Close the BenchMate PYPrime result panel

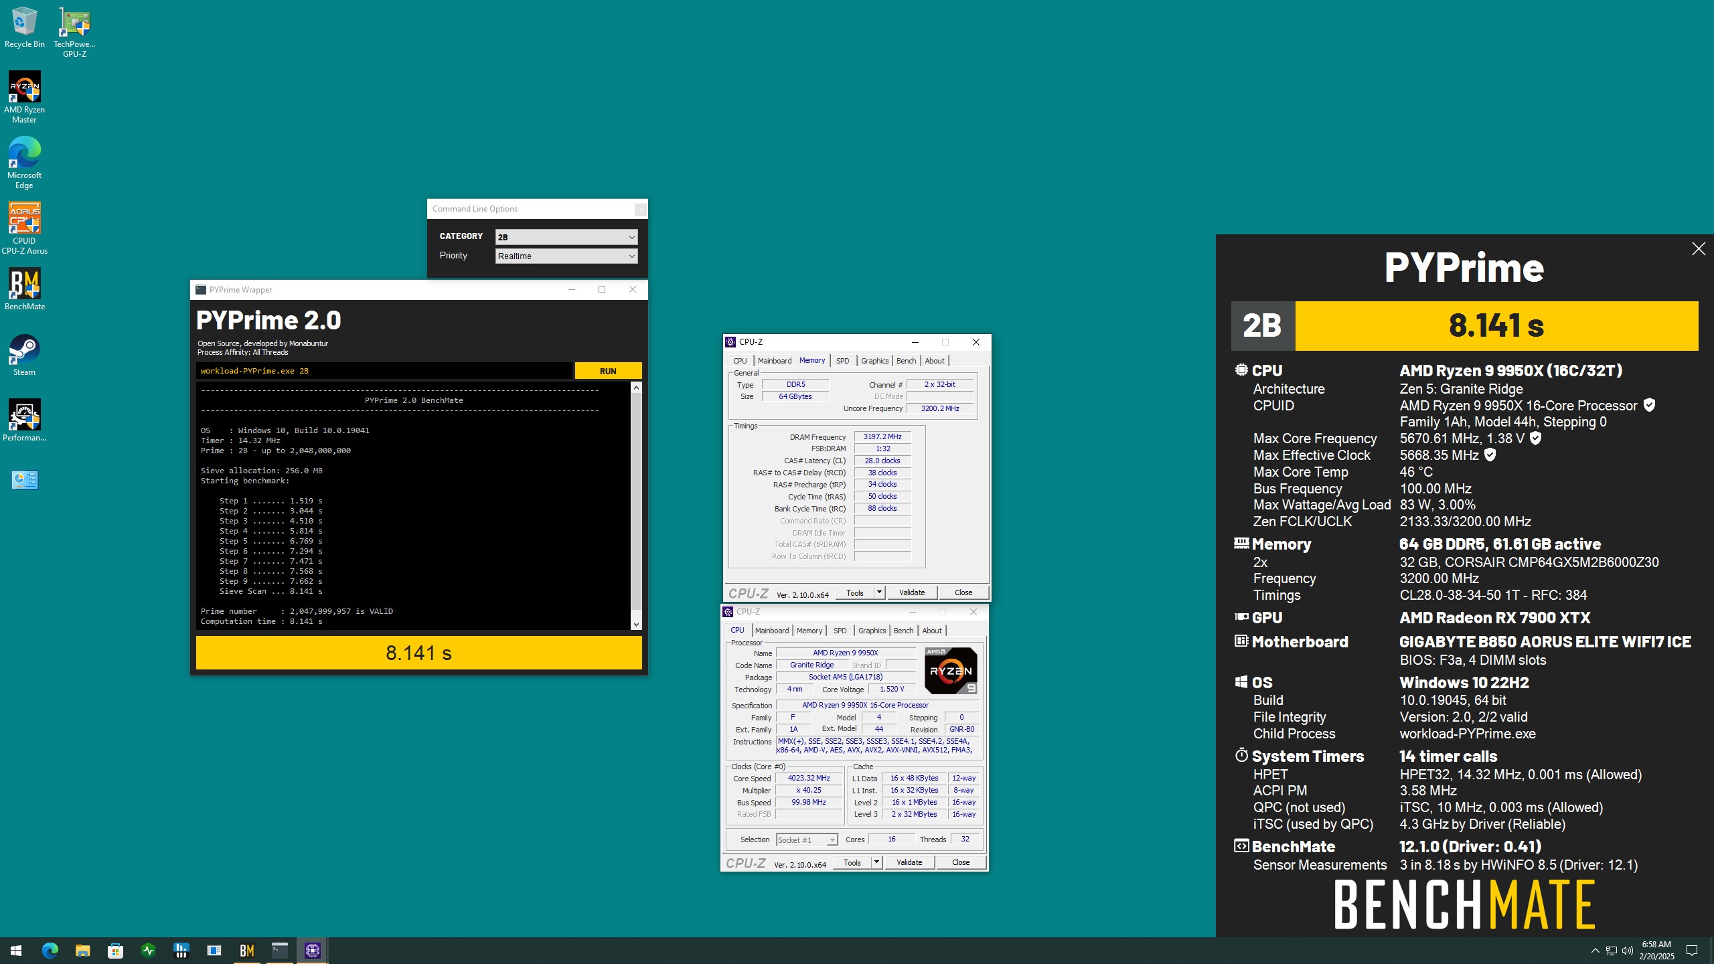pyautogui.click(x=1698, y=249)
